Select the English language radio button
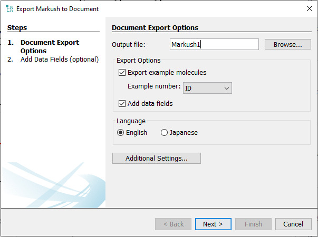The image size is (318, 237). point(120,133)
